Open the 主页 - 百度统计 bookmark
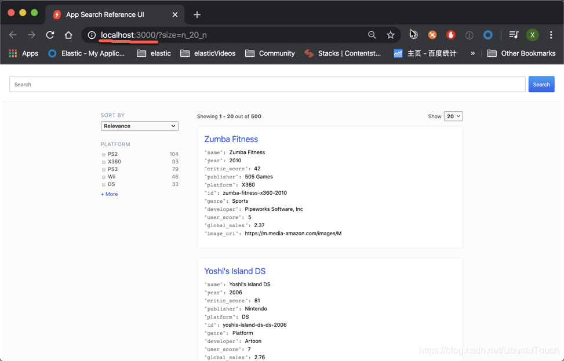The width and height of the screenshot is (564, 361). point(425,53)
